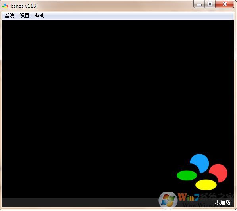
Task: Click the yellow oval in logo
Action: (206, 185)
